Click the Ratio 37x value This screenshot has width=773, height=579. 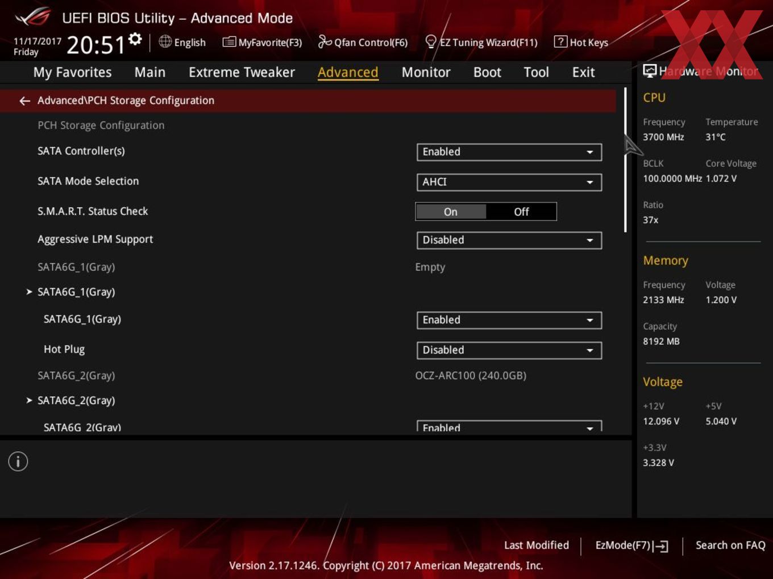pyautogui.click(x=651, y=220)
